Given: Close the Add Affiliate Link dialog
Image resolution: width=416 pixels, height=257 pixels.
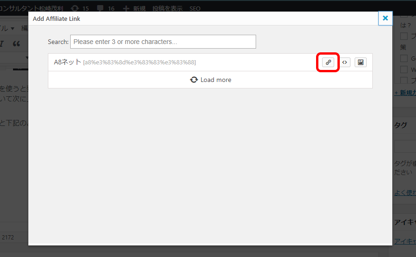Looking at the screenshot, I should [x=385, y=18].
